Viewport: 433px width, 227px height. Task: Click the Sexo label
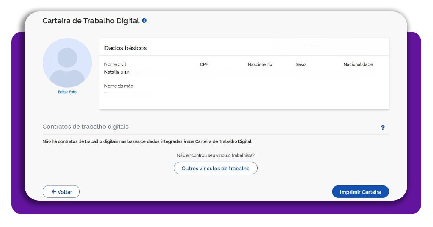(x=301, y=64)
